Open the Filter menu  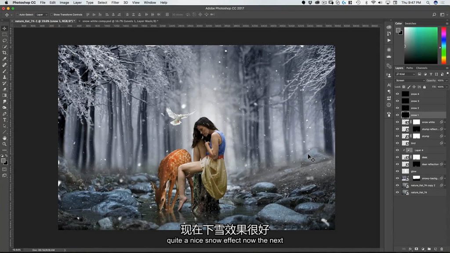pos(115,3)
